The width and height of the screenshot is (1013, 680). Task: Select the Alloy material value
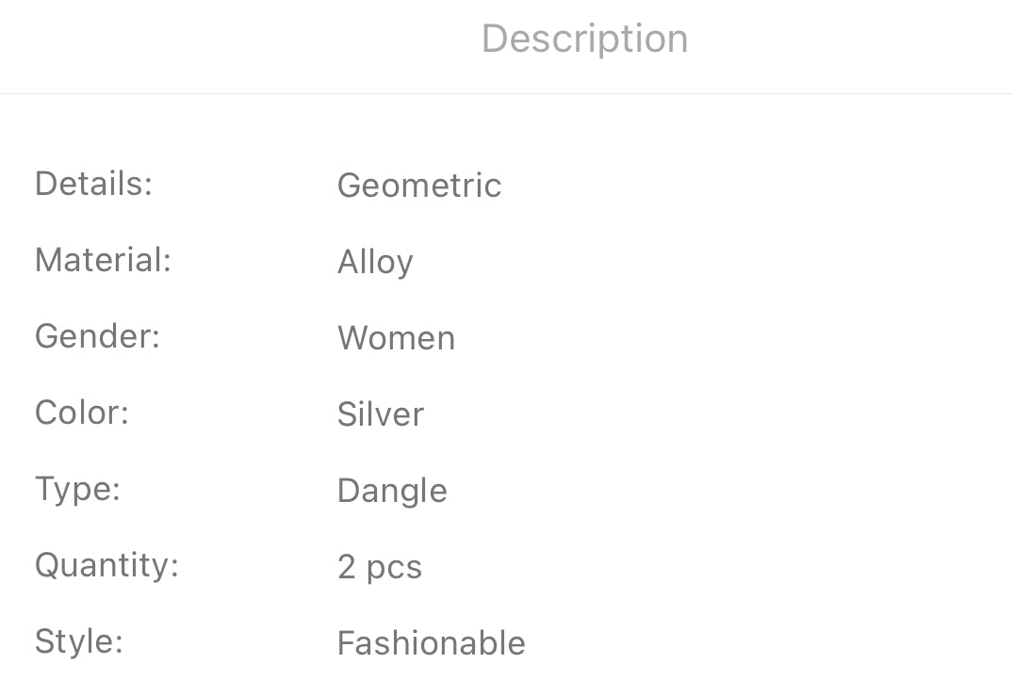375,263
